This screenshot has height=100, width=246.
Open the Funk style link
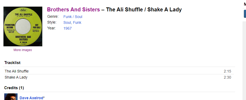[x=77, y=22]
